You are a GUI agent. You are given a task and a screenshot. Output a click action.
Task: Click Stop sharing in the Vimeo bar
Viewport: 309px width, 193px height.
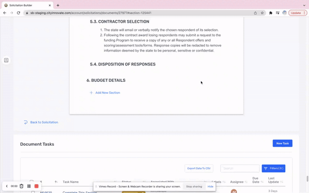click(194, 186)
